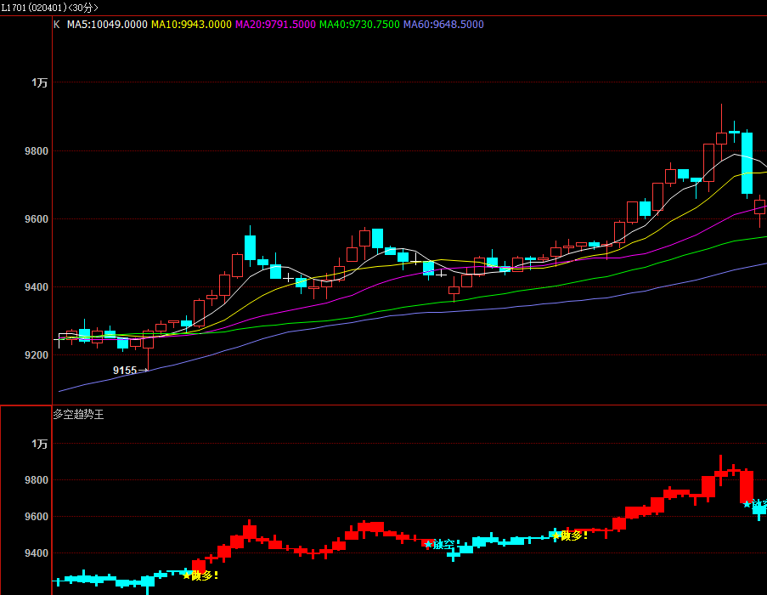Select the MA40:9730.7500 indicator label
767x595 pixels.
click(359, 25)
